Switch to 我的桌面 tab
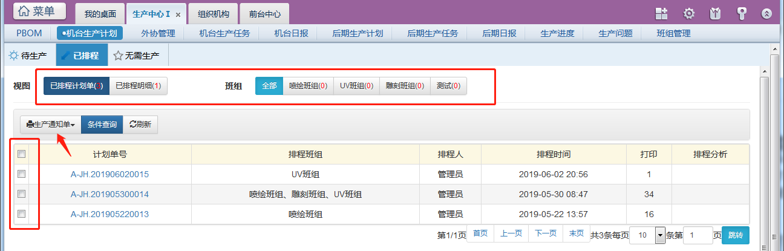The height and width of the screenshot is (251, 784). click(x=99, y=13)
